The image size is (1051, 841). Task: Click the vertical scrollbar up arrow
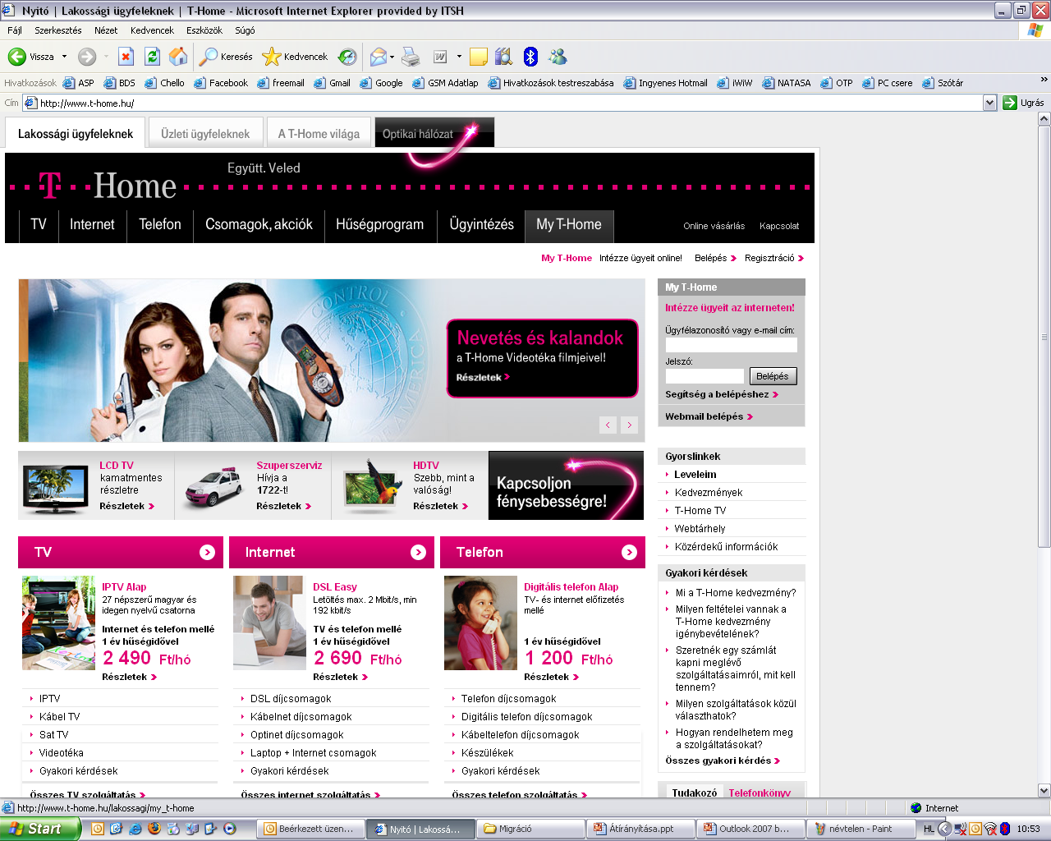click(x=1044, y=119)
